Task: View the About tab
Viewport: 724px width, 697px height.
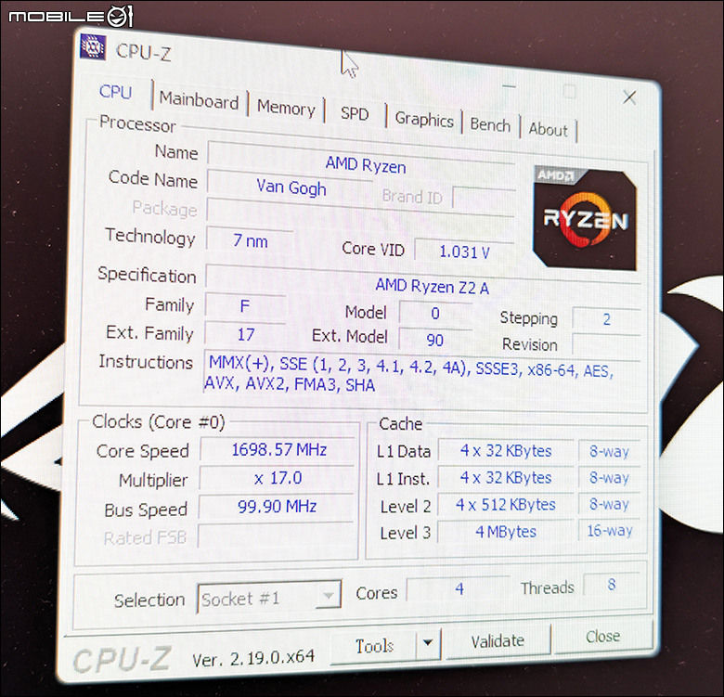Action: (548, 130)
